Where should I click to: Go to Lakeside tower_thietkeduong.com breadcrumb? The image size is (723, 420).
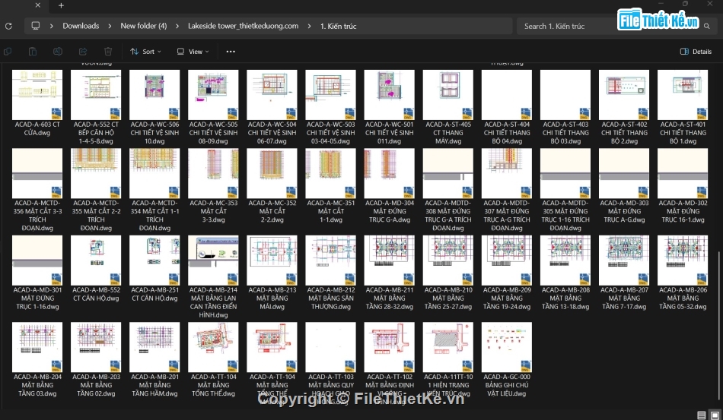coord(243,27)
